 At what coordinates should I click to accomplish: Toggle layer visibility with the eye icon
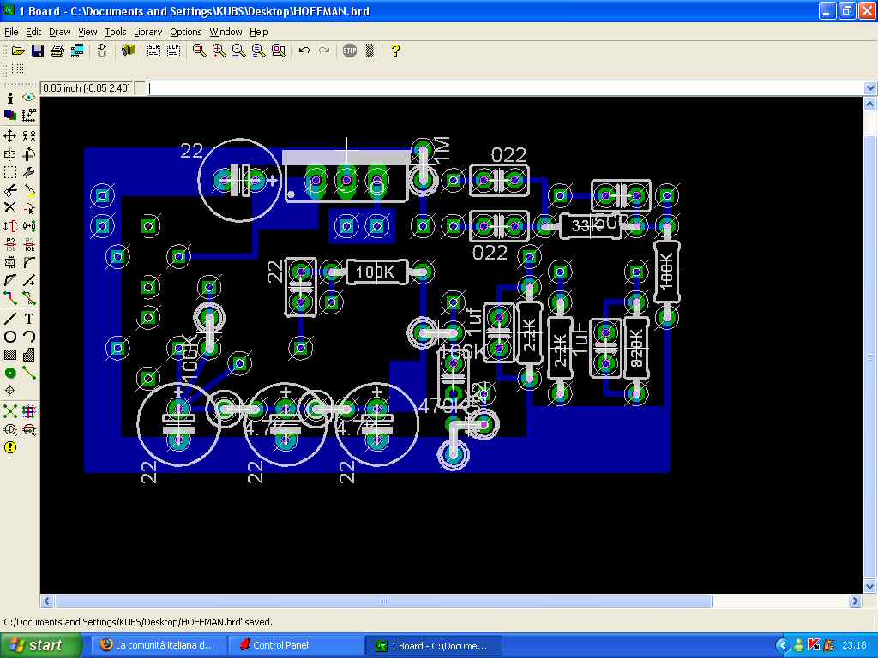point(29,98)
